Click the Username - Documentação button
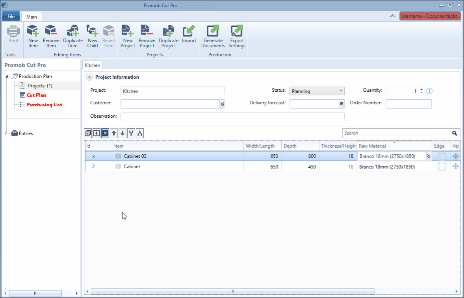 click(x=430, y=16)
